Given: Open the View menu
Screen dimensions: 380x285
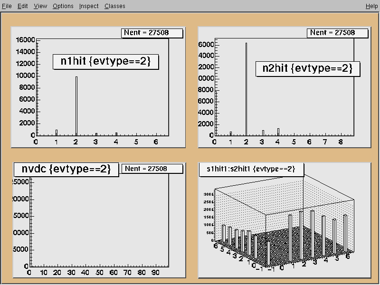Looking at the screenshot, I should pyautogui.click(x=40, y=6).
